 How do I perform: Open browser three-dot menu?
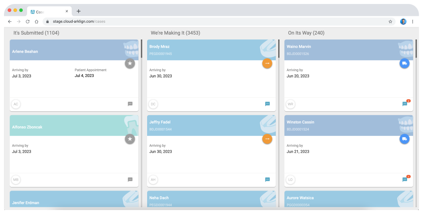tap(413, 22)
